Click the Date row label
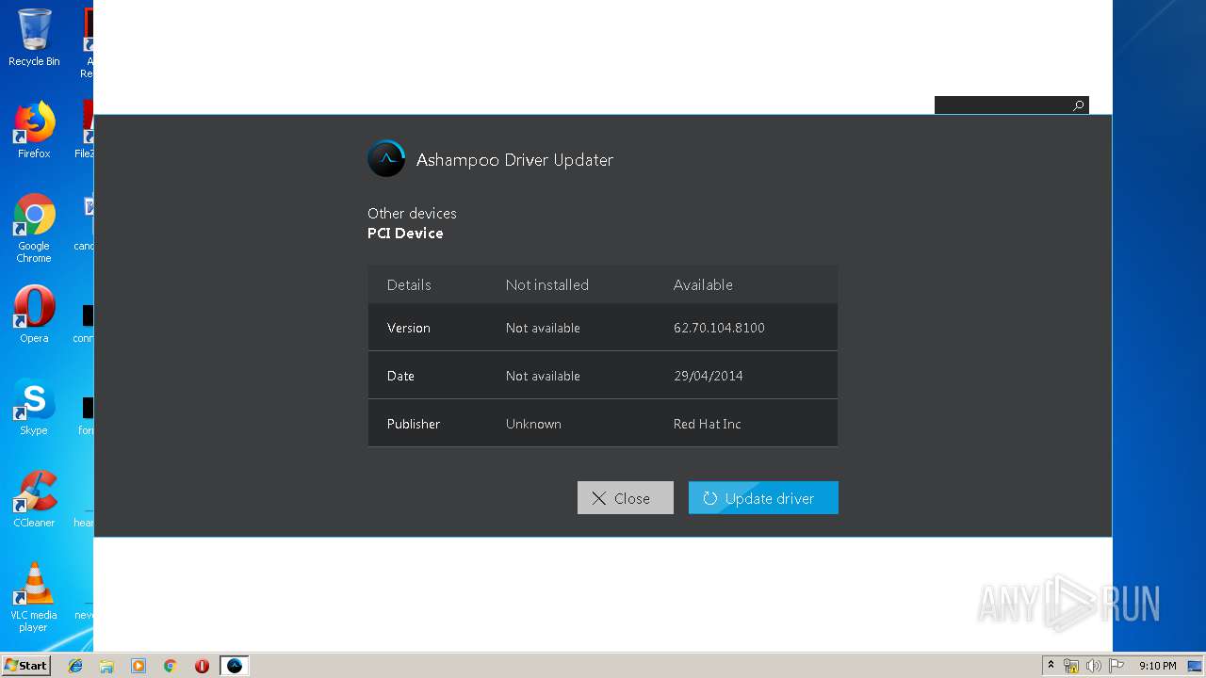 tap(400, 376)
